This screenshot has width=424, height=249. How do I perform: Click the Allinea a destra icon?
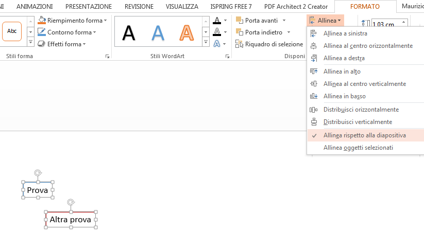(x=313, y=58)
